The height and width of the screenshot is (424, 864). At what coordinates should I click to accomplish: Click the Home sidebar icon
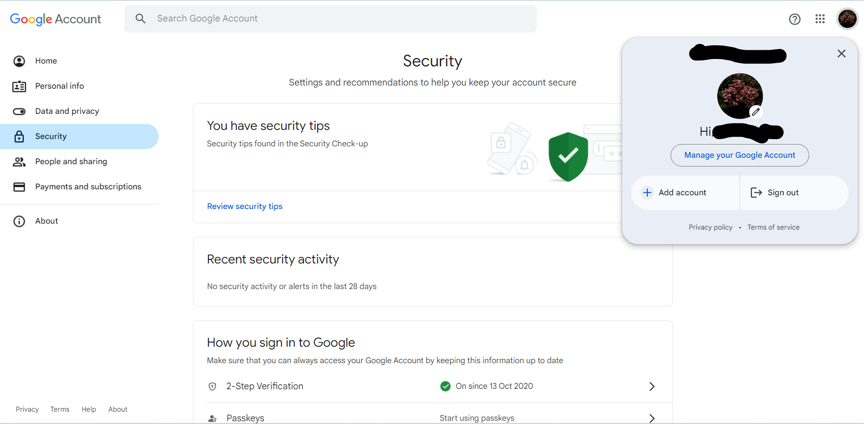19,61
